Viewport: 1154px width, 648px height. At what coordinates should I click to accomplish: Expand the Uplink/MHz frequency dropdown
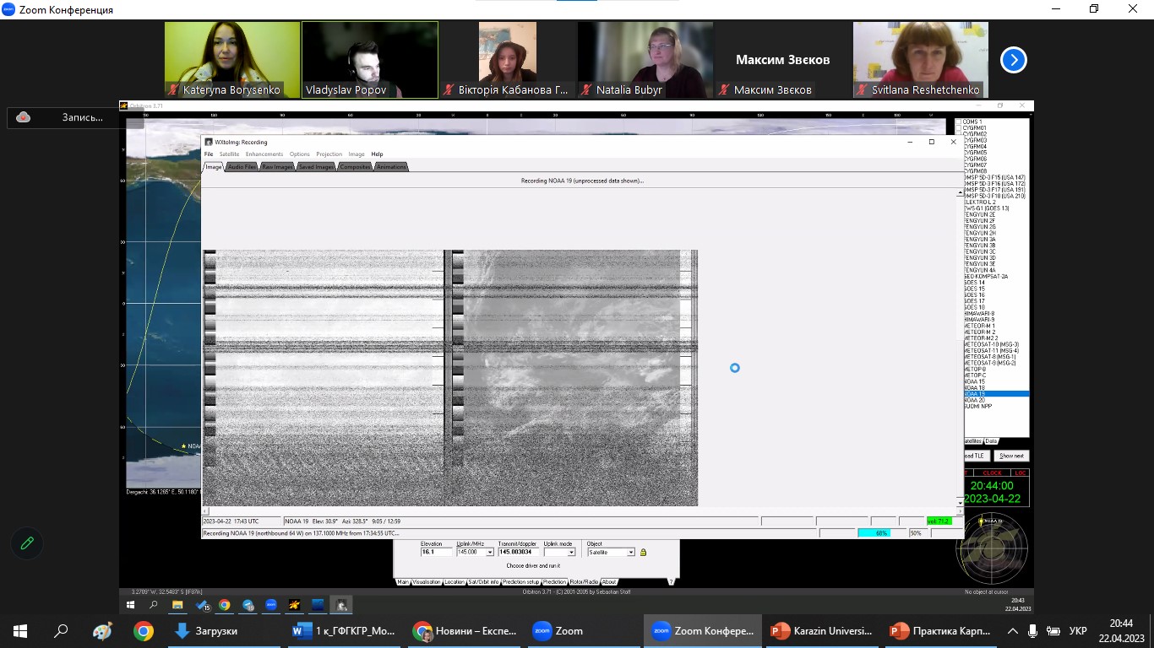490,553
